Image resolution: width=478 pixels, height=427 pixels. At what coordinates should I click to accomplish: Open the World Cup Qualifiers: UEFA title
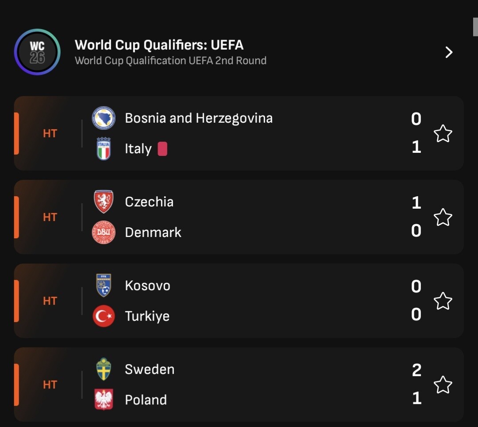tap(159, 45)
